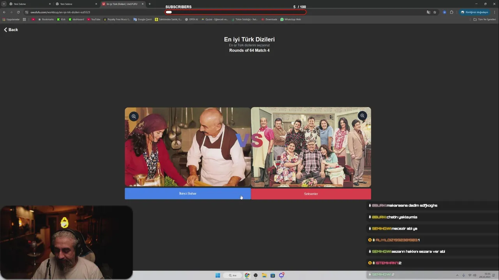
Task: Click the Kimliğinizi doğrulayın profile button
Action: click(474, 12)
